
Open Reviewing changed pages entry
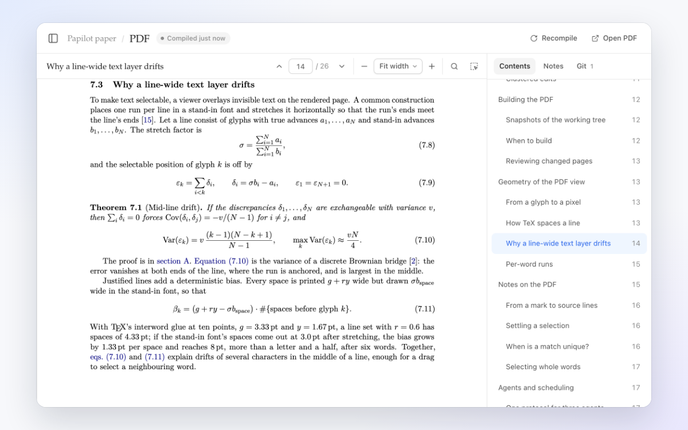pos(569,161)
